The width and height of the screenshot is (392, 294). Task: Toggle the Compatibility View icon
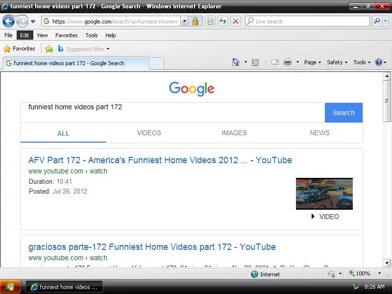coord(211,22)
